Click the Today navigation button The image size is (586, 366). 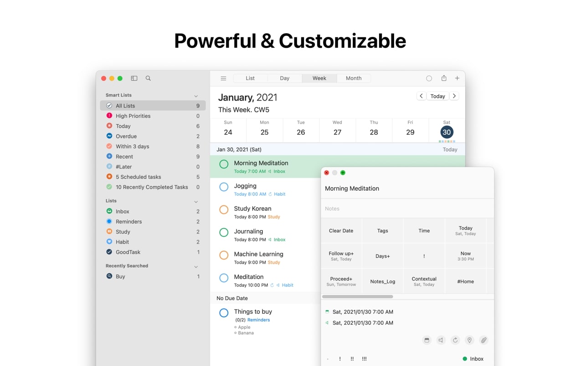tap(437, 96)
